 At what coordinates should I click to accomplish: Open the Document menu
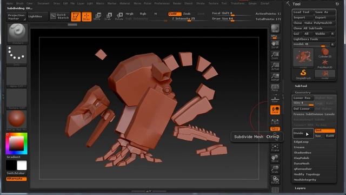43,4
